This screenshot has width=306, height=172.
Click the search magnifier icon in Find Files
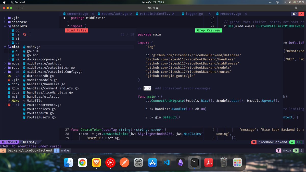(x=25, y=34)
